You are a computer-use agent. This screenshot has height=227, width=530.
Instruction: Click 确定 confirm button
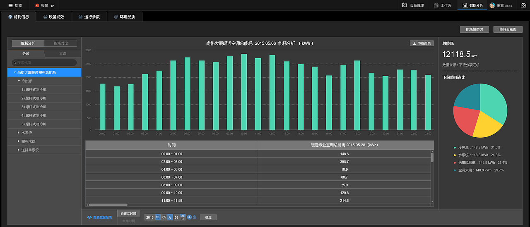(208, 217)
